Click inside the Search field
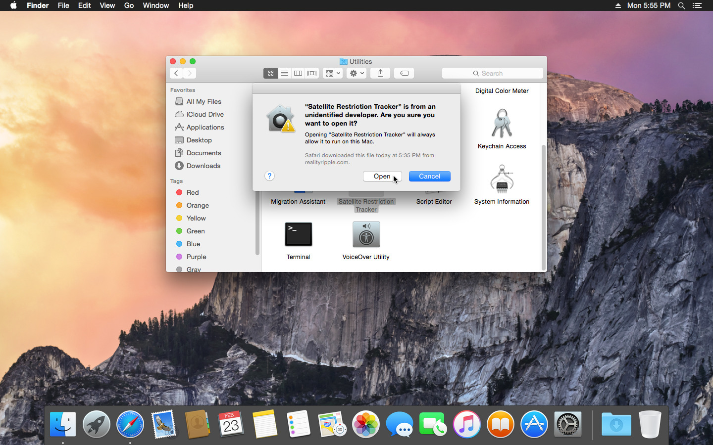Screen dimensions: 713x445 point(492,73)
